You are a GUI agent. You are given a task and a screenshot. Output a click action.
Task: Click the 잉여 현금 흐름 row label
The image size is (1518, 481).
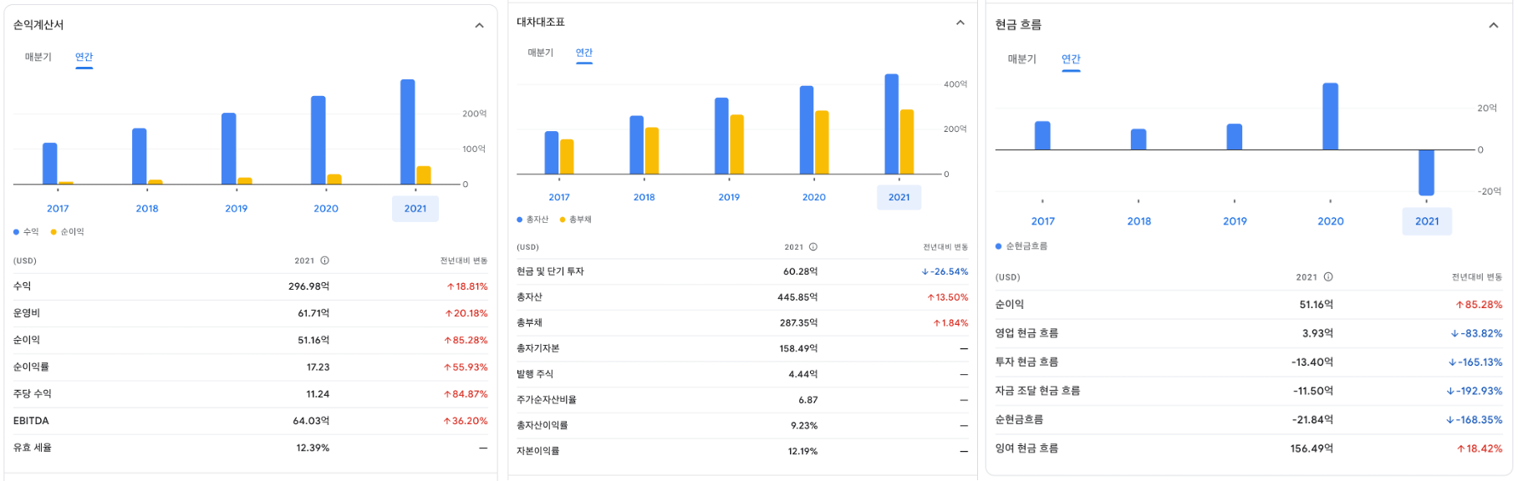coord(1026,448)
